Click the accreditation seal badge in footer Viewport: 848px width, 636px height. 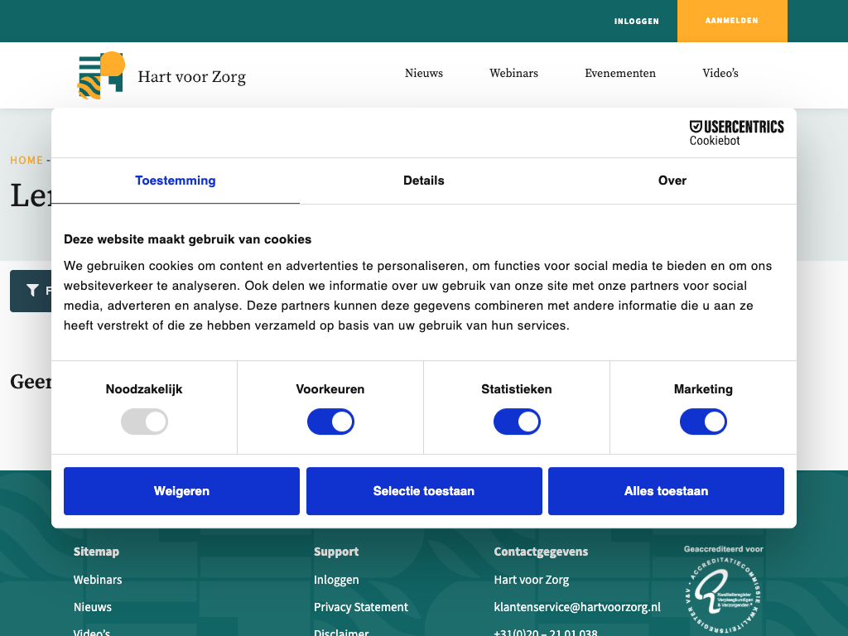(x=723, y=593)
